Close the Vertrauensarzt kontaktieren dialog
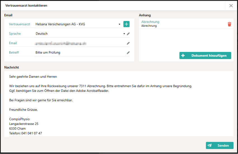This screenshot has width=238, height=154. [231, 6]
